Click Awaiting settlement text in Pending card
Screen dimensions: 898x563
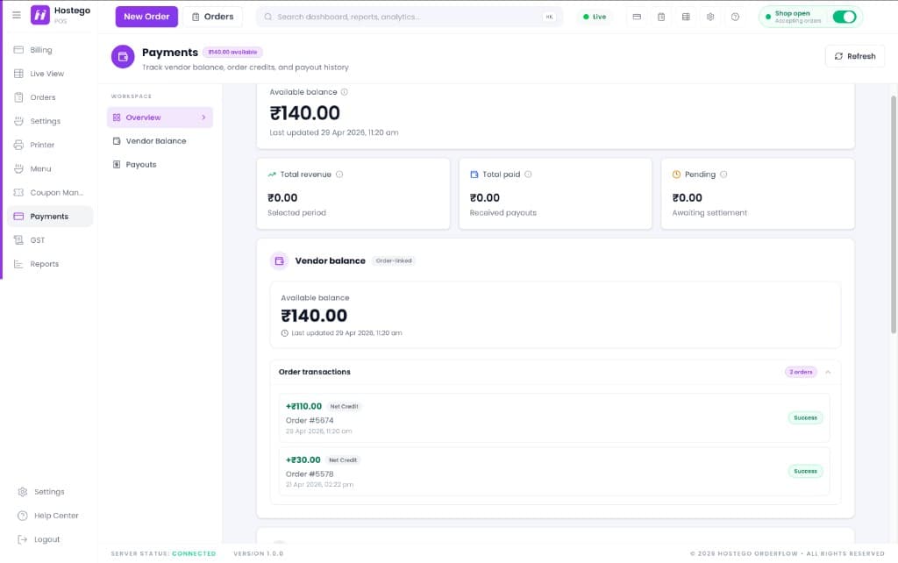(709, 213)
